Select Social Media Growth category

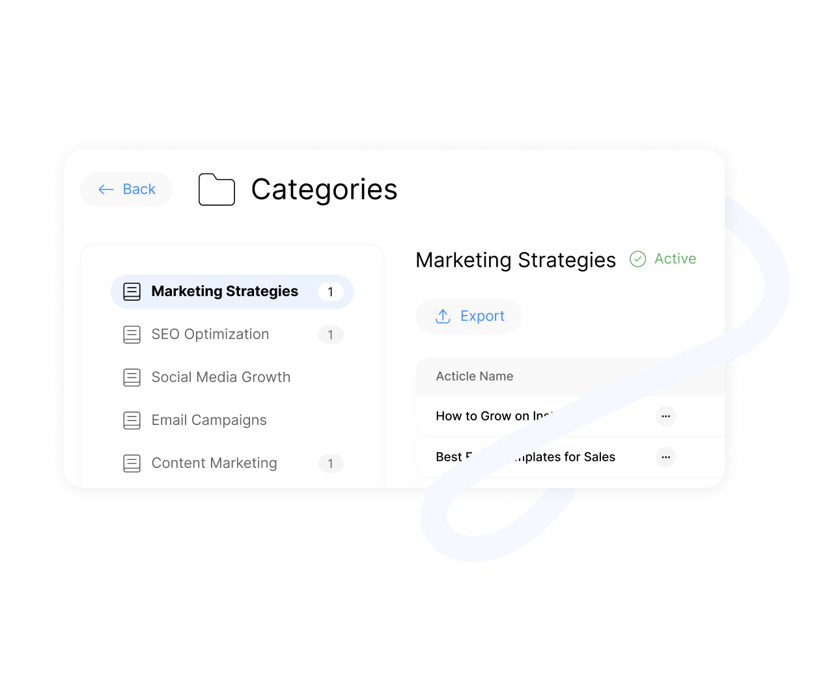point(221,377)
